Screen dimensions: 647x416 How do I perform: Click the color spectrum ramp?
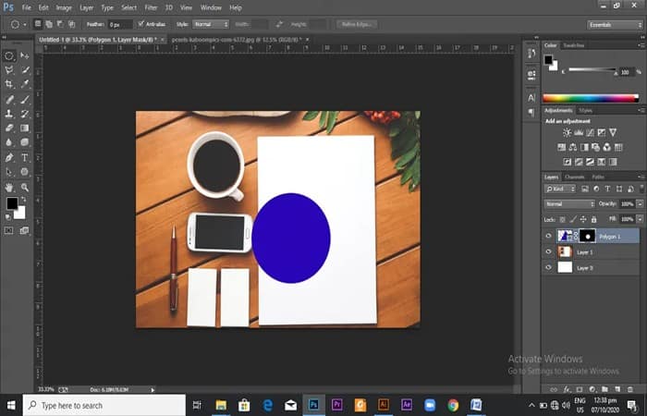[x=591, y=98]
